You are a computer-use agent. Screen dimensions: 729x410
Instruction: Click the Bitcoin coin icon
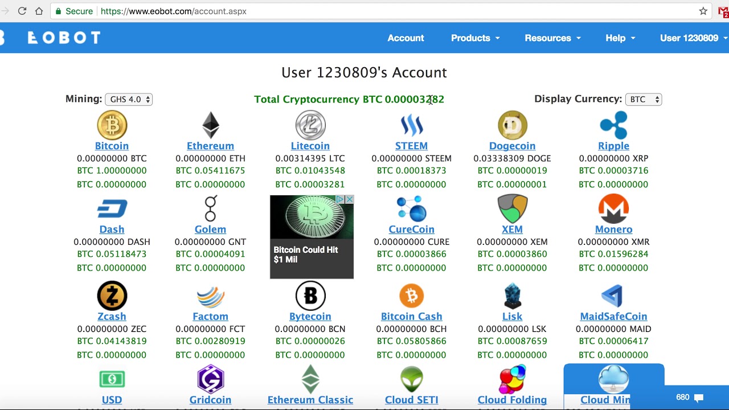(x=112, y=125)
